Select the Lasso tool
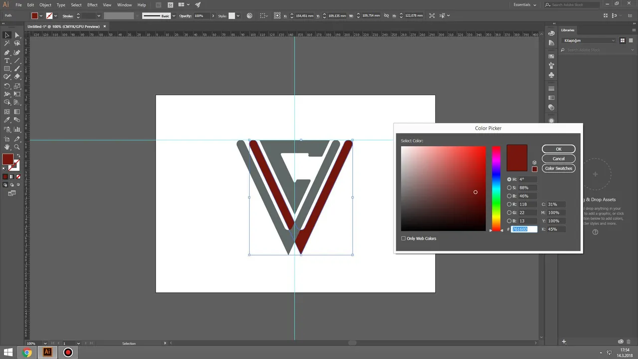The height and width of the screenshot is (359, 638). click(x=17, y=43)
